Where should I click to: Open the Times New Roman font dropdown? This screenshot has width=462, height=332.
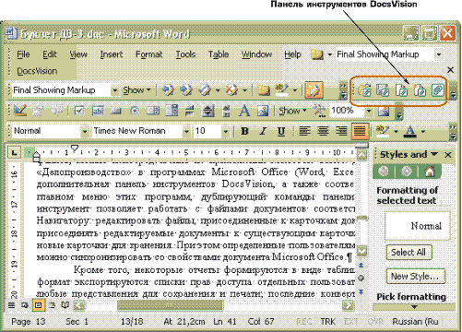(186, 132)
